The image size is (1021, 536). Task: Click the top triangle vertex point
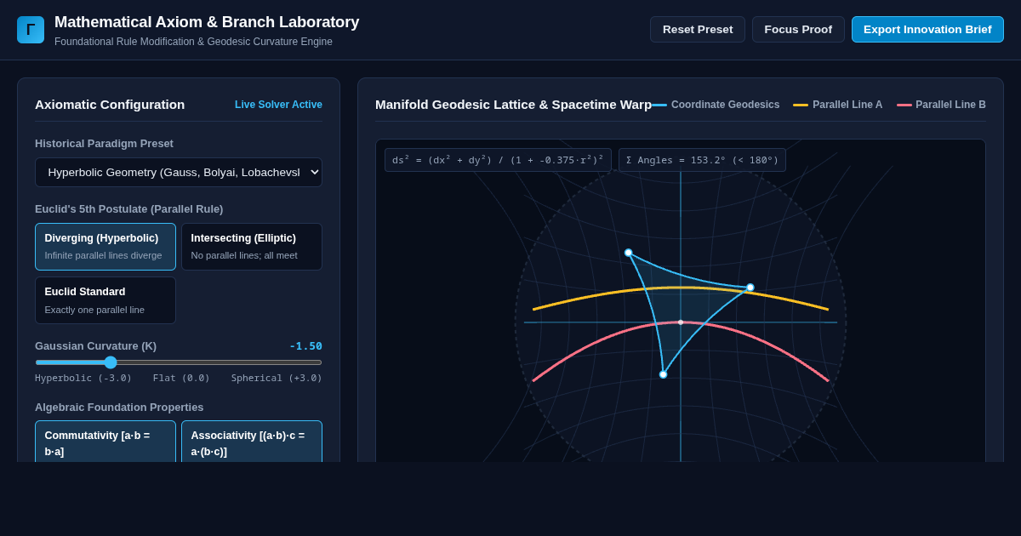pyautogui.click(x=629, y=253)
